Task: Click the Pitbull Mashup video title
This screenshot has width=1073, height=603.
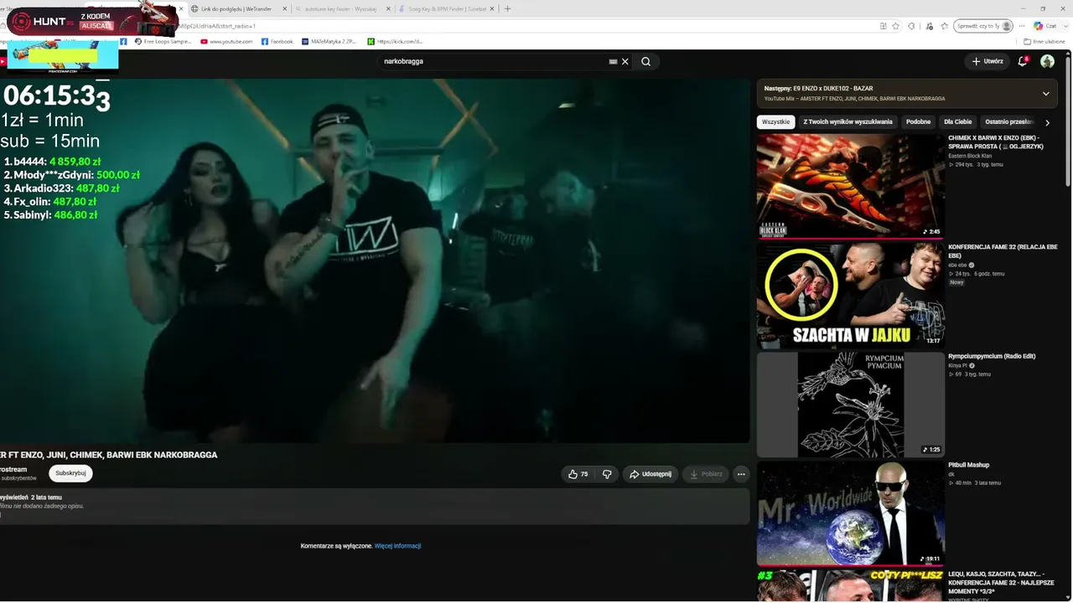Action: [969, 465]
